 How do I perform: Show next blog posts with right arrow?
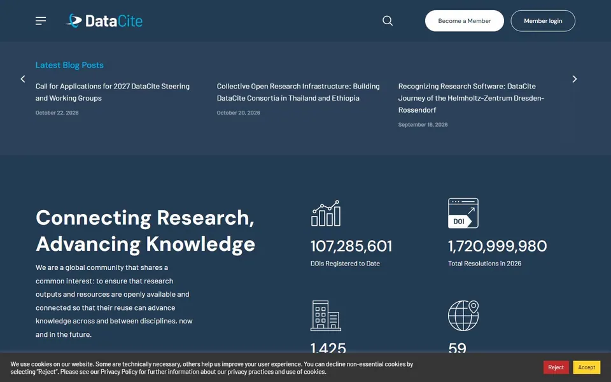coord(574,79)
